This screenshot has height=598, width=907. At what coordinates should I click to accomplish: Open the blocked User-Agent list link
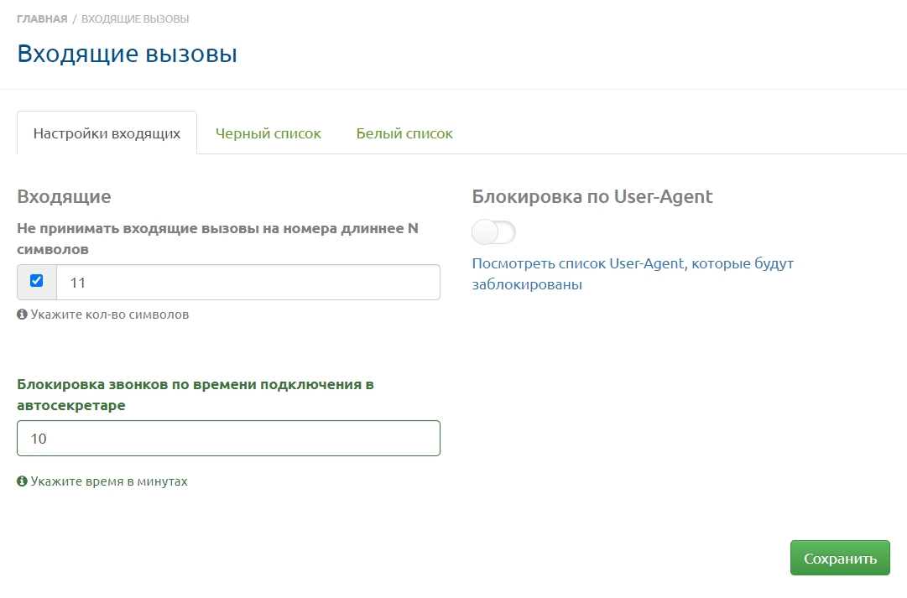pyautogui.click(x=632, y=274)
